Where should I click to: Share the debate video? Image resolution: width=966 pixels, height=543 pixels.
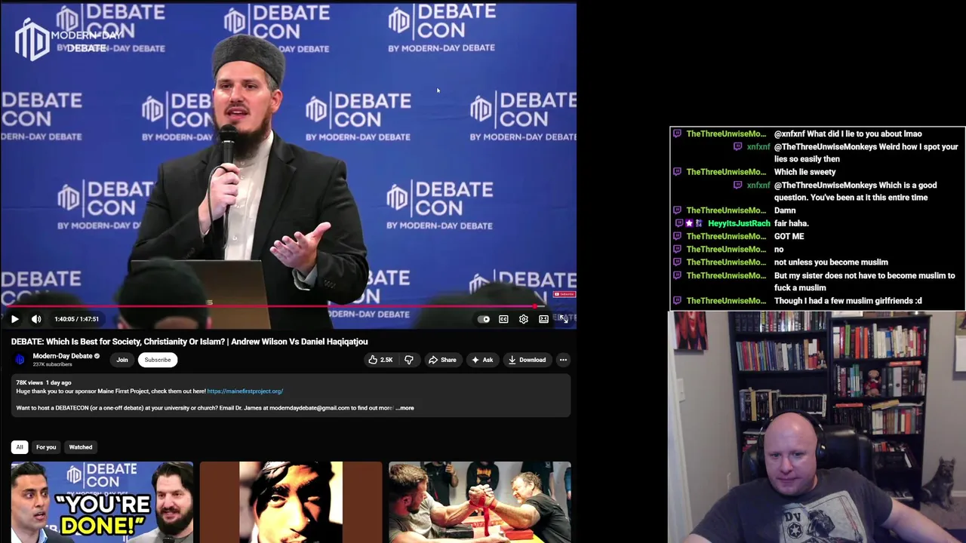click(442, 360)
